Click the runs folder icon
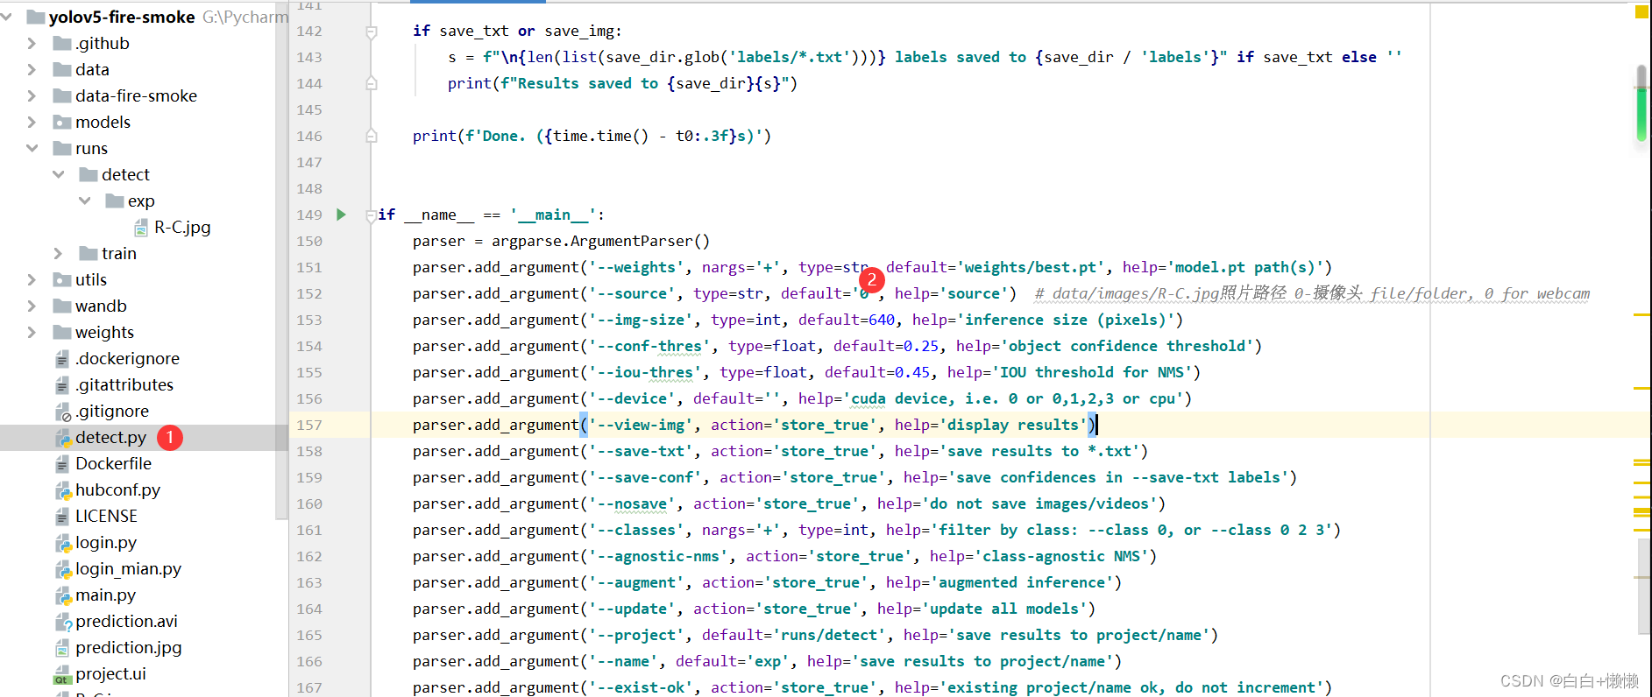This screenshot has width=1652, height=697. pyautogui.click(x=62, y=148)
